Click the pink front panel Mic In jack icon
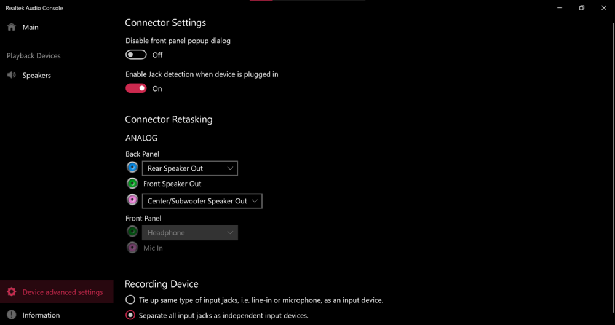Image resolution: width=615 pixels, height=325 pixels. click(x=132, y=248)
